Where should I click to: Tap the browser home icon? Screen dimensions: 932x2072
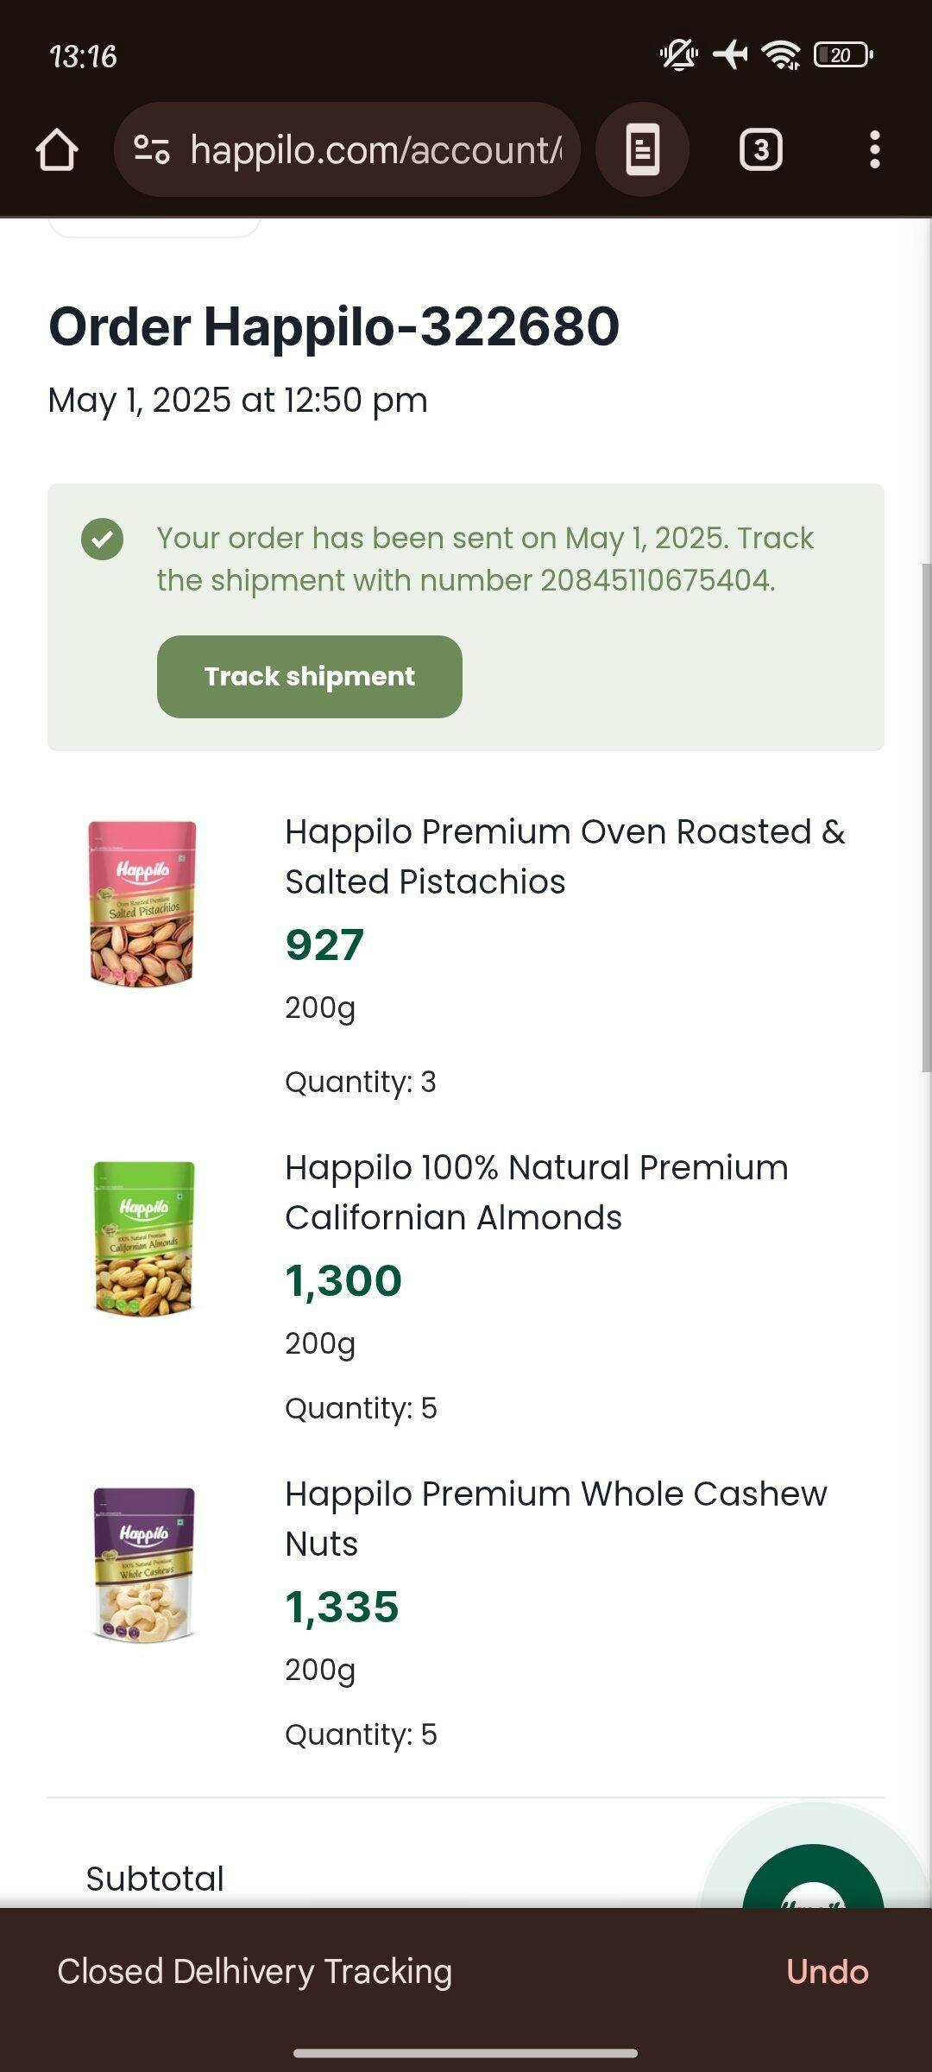coord(57,150)
